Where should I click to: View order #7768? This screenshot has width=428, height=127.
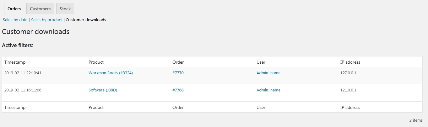pyautogui.click(x=178, y=90)
